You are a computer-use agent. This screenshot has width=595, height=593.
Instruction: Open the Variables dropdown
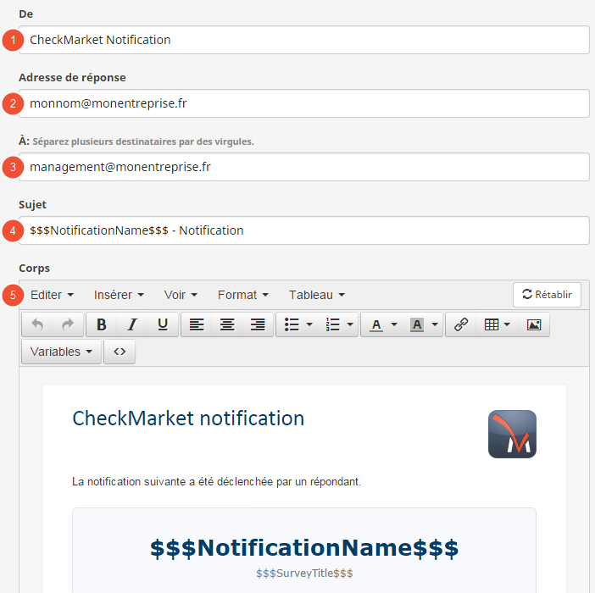point(62,352)
